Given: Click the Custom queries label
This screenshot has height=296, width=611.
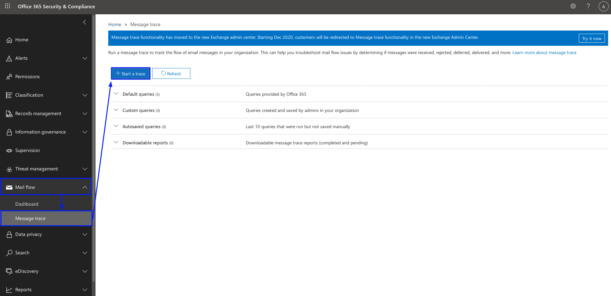Looking at the screenshot, I should click(x=139, y=110).
